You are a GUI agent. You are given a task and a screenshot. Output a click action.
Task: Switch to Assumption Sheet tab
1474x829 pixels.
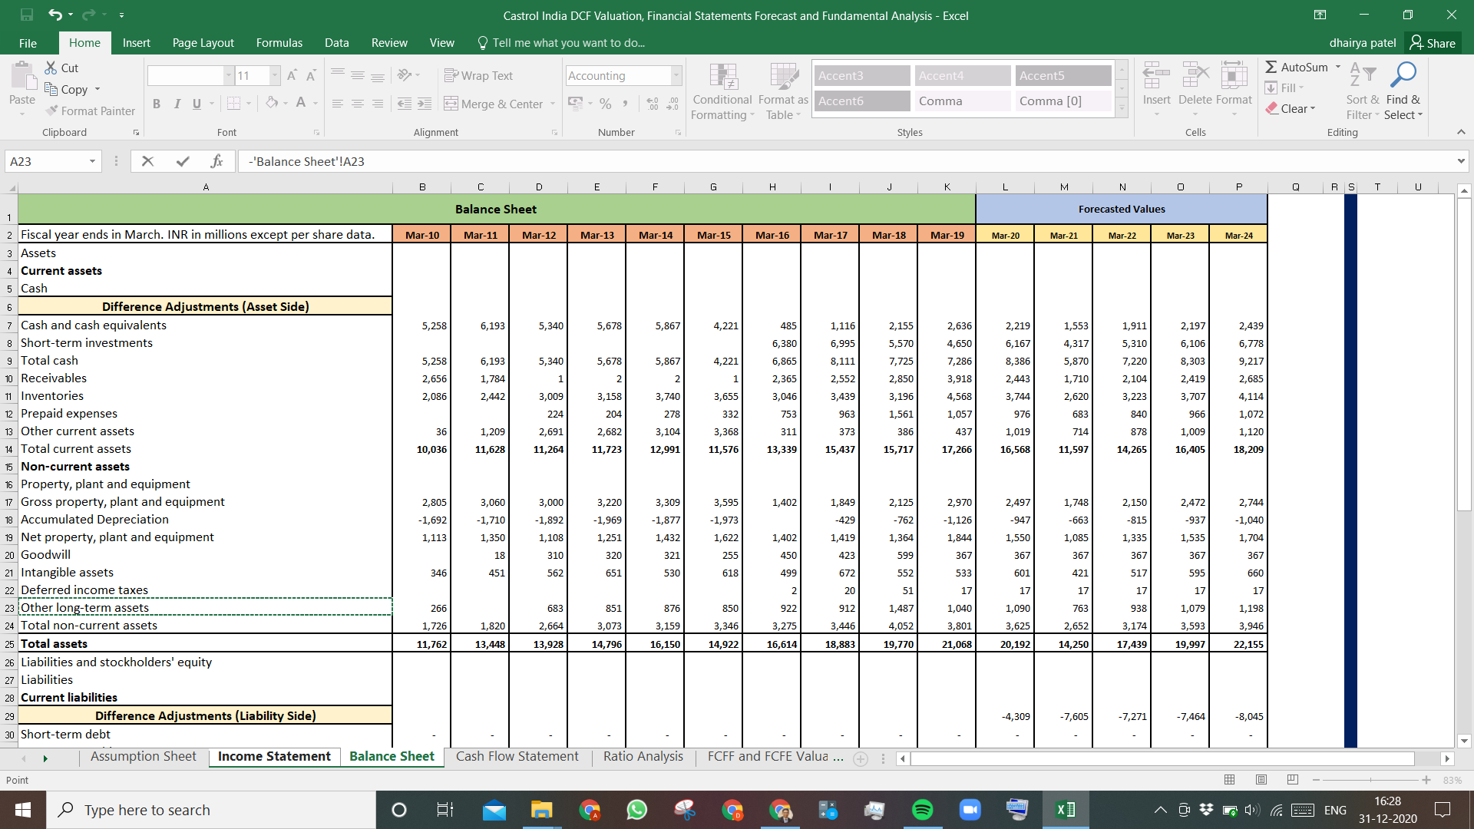pyautogui.click(x=143, y=756)
